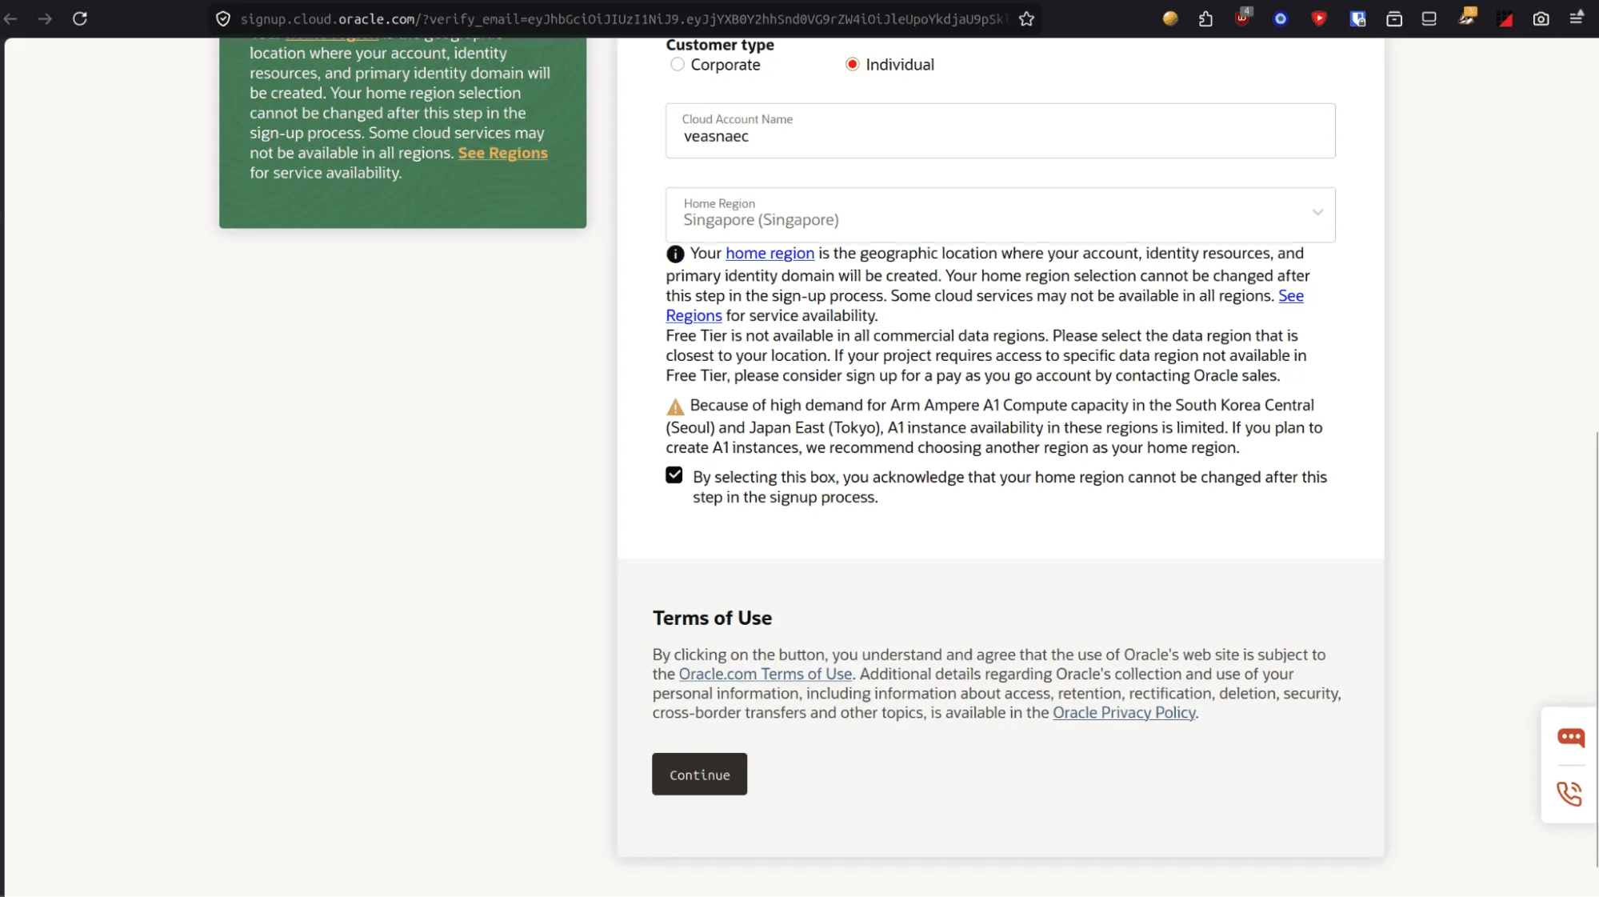Open the See Regions link in the form

pos(1291,295)
